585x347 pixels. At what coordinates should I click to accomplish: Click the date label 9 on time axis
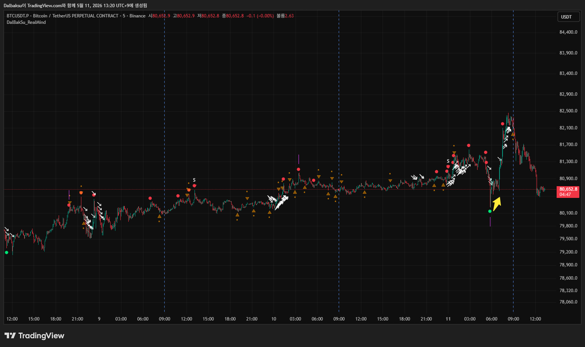pyautogui.click(x=99, y=319)
